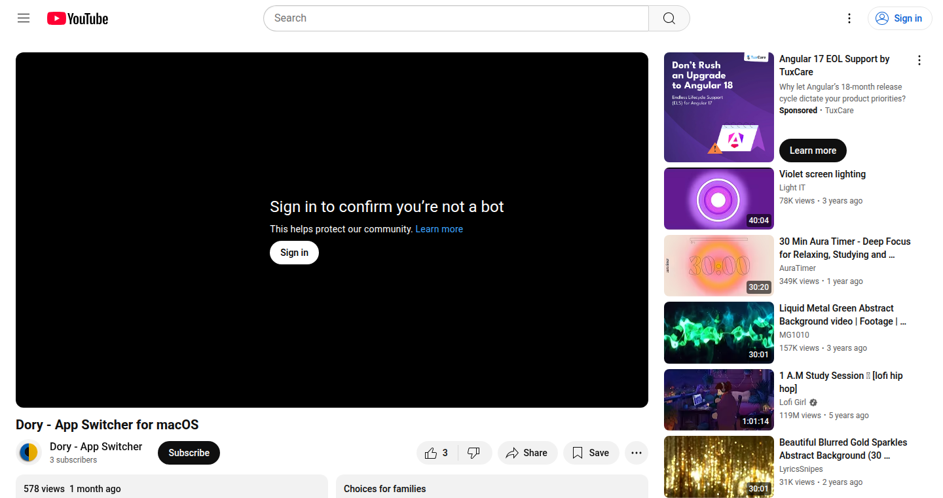The image size is (943, 498).
Task: Share the Dory video
Action: coord(527,453)
